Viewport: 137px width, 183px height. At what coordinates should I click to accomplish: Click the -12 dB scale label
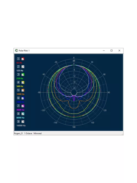pyautogui.click(x=74, y=76)
